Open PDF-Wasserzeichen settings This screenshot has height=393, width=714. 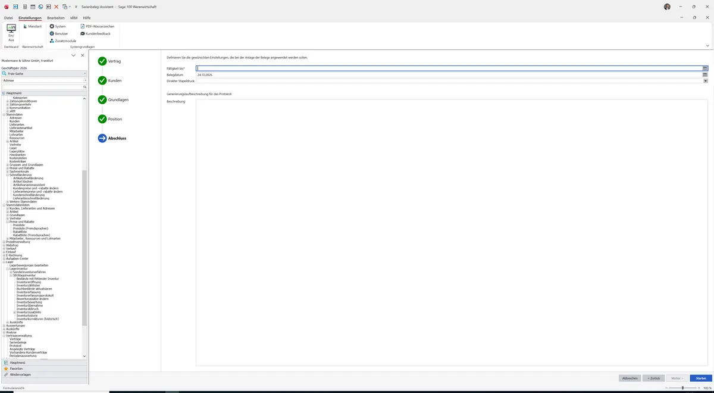97,26
